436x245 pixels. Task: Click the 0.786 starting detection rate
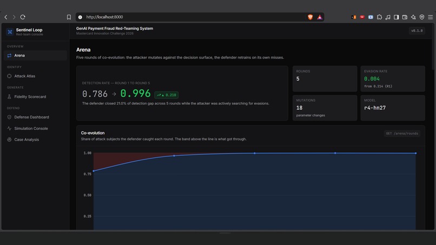(95, 94)
